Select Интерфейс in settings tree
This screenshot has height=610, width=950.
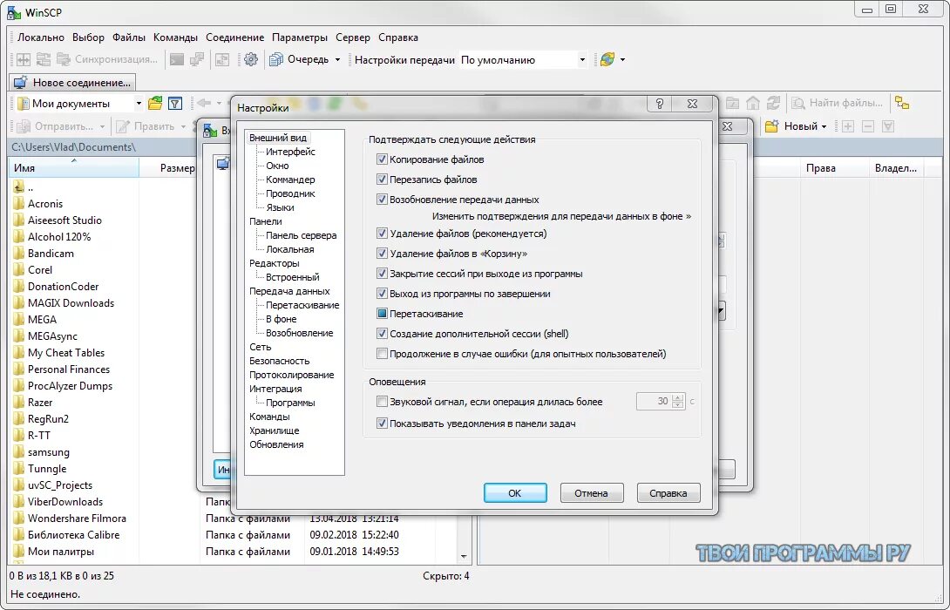pos(290,152)
